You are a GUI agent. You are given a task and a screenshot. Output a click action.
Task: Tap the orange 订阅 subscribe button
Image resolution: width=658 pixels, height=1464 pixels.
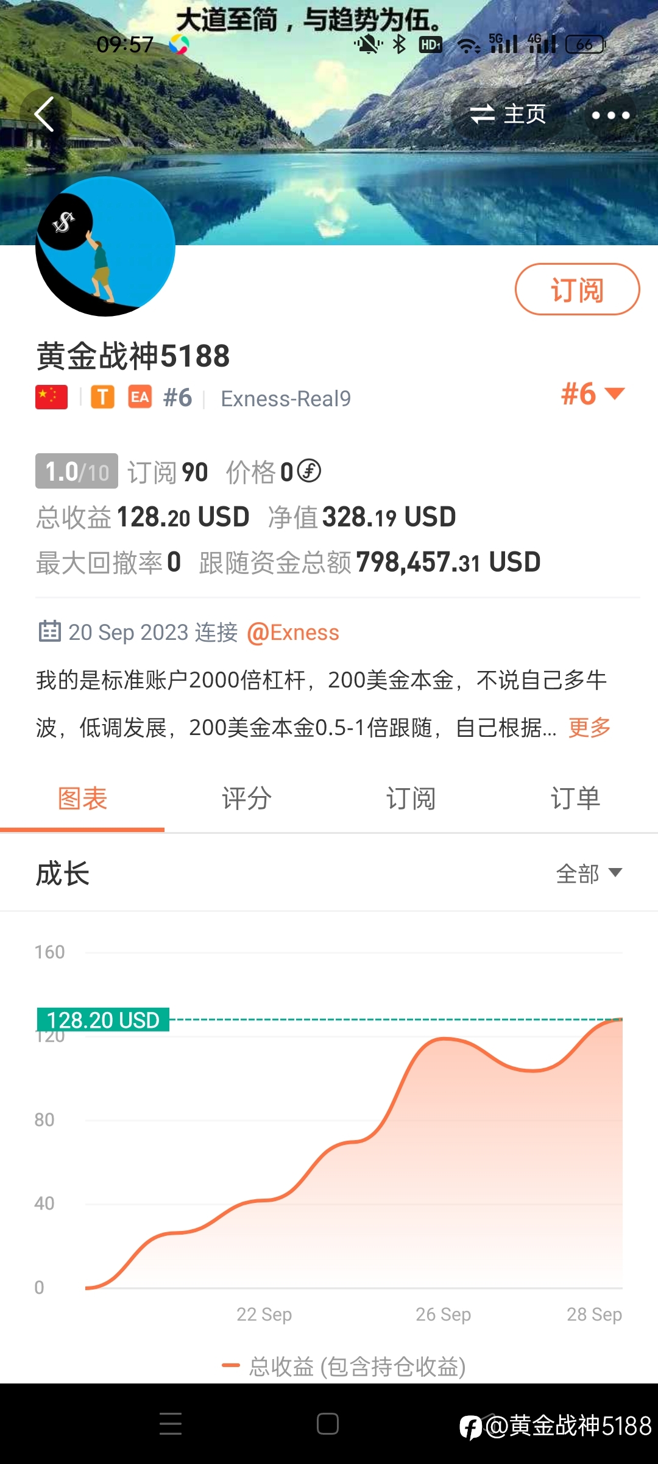(577, 289)
